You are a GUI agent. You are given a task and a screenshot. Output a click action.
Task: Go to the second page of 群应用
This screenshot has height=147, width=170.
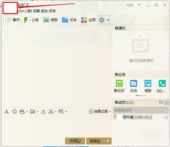tap(141, 96)
